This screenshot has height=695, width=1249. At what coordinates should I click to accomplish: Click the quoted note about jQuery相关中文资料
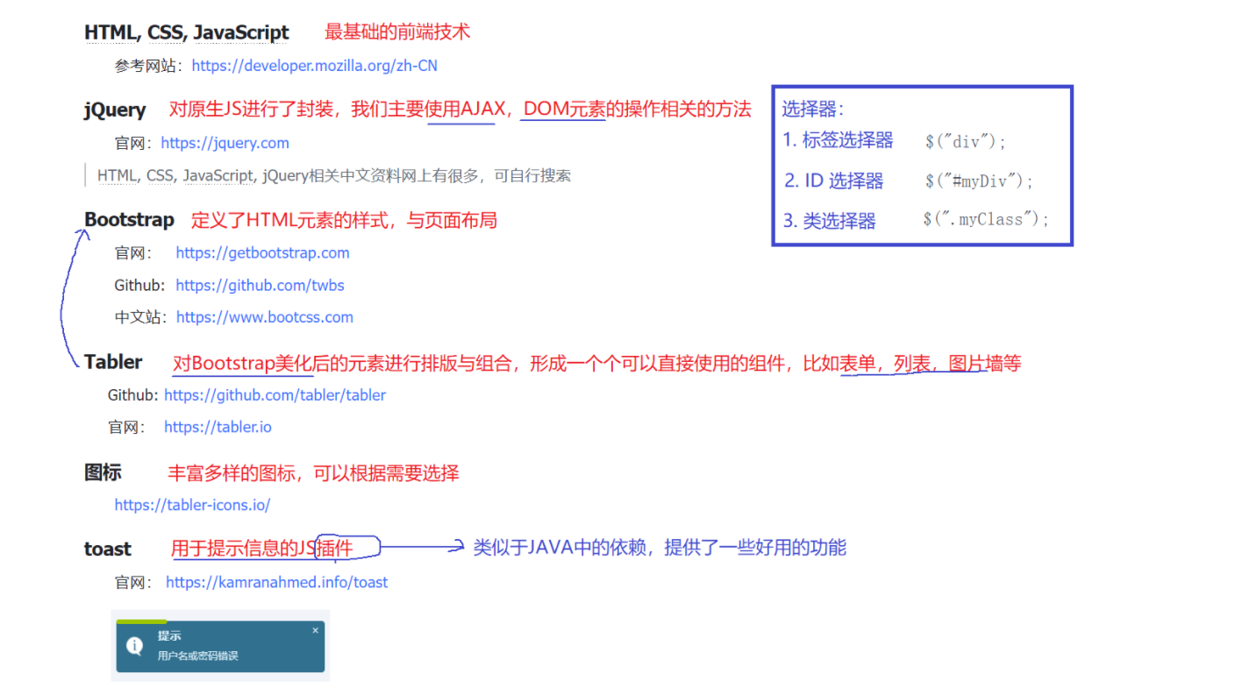(334, 175)
